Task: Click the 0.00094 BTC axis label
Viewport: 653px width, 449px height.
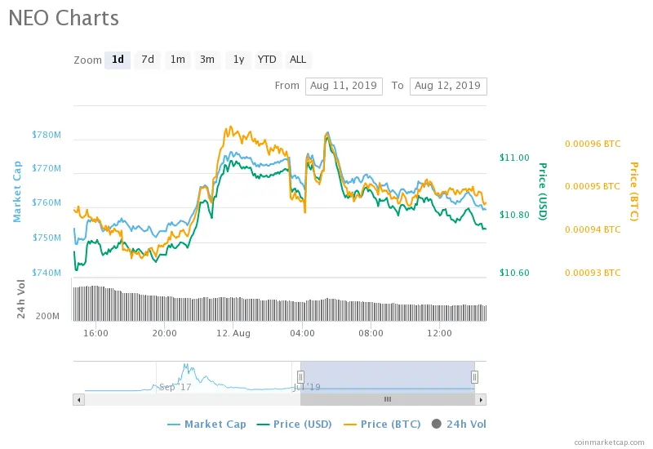Action: point(593,229)
